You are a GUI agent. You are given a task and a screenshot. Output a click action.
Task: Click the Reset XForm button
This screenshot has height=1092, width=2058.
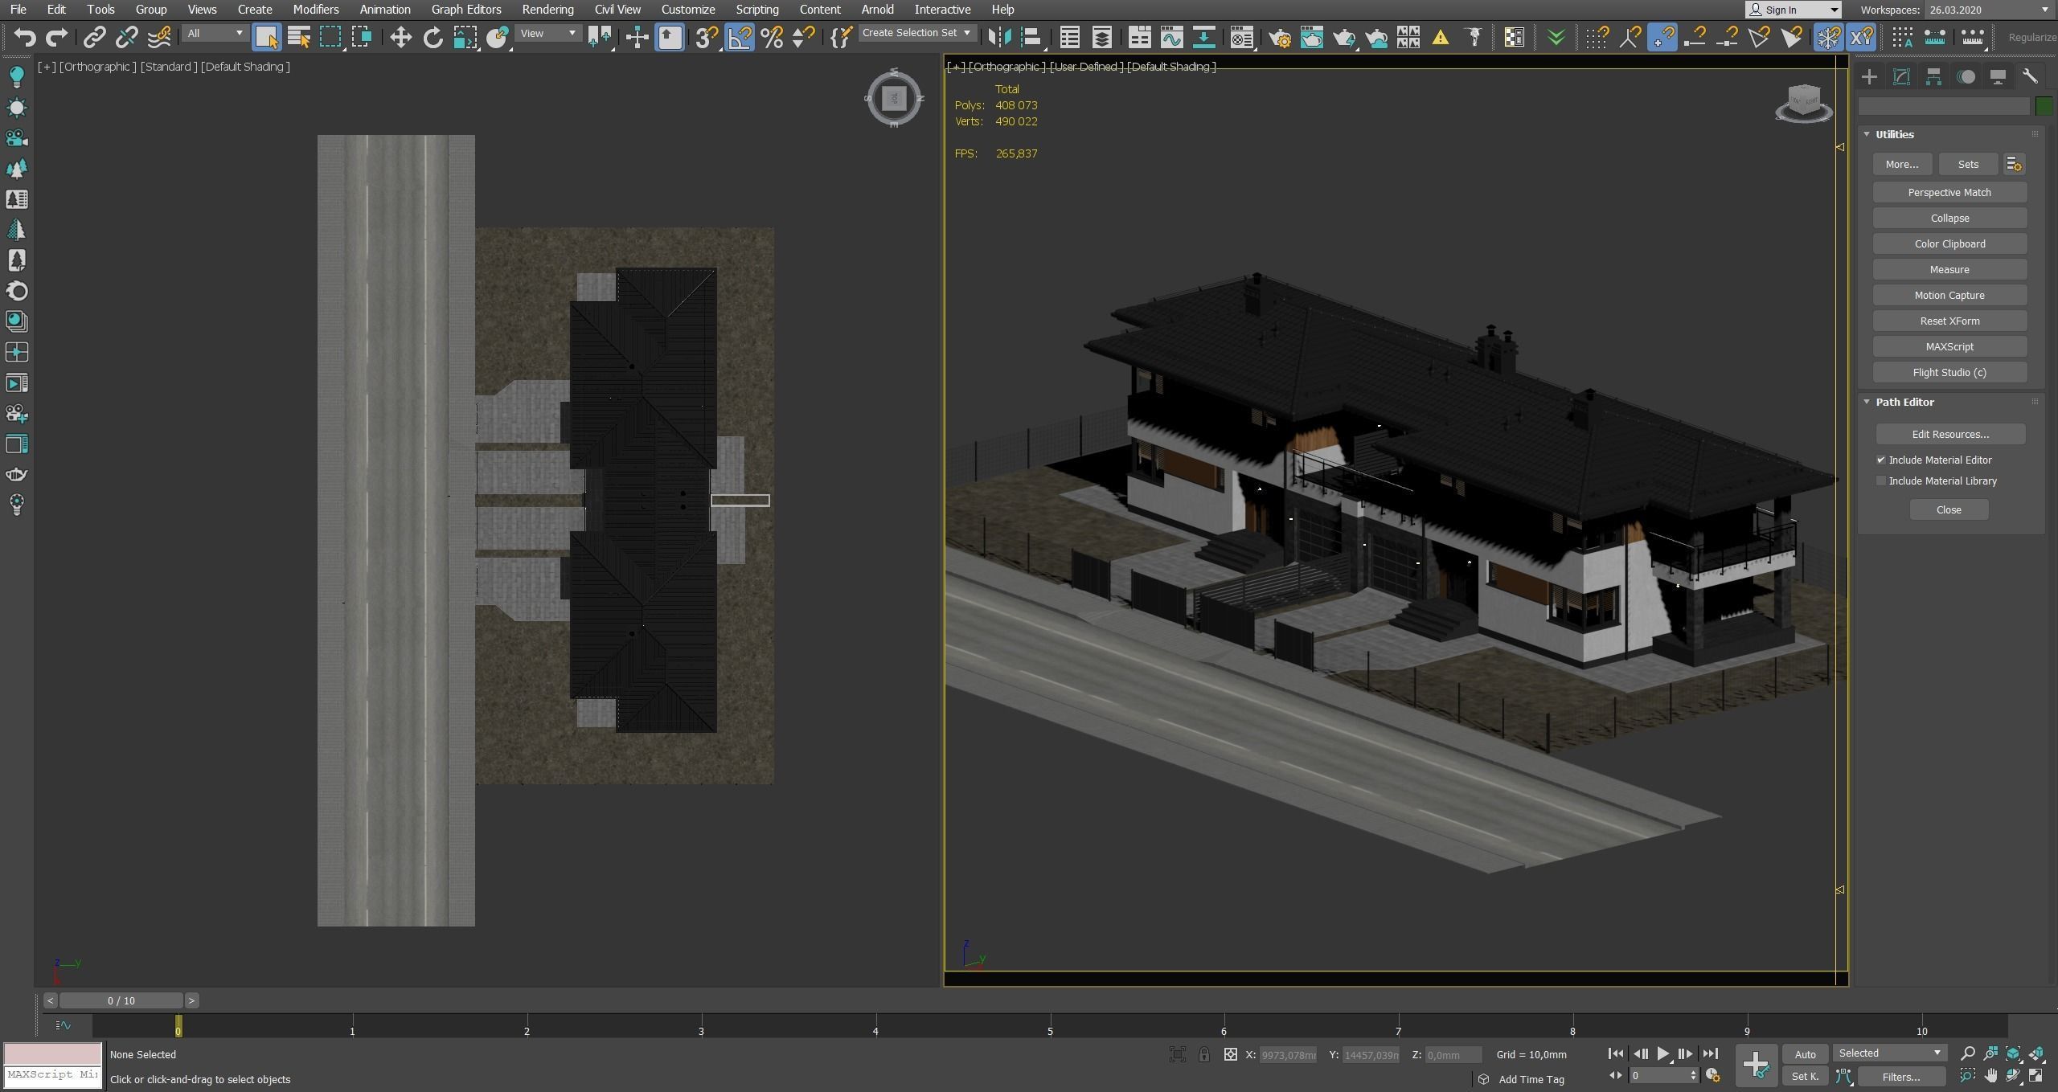1949,321
